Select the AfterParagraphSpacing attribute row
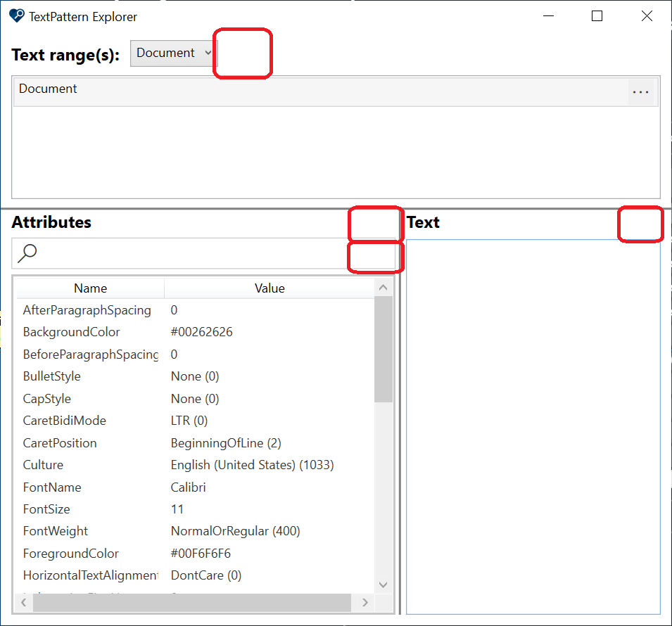 click(196, 310)
